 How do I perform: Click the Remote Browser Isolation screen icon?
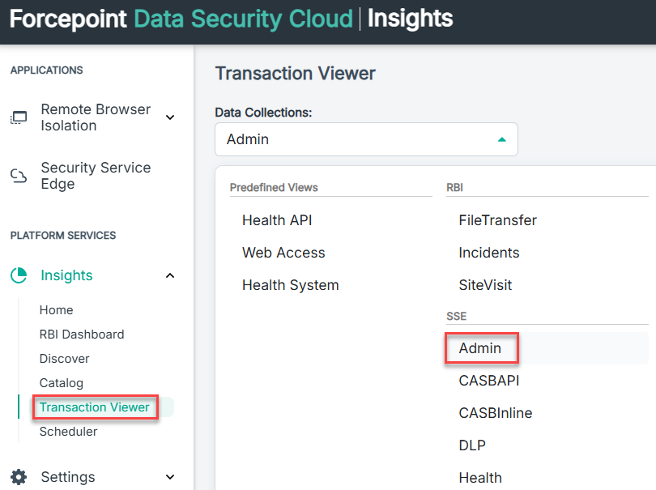point(19,117)
